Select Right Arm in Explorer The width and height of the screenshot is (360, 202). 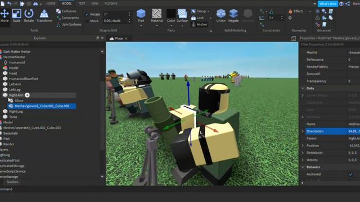click(x=16, y=95)
